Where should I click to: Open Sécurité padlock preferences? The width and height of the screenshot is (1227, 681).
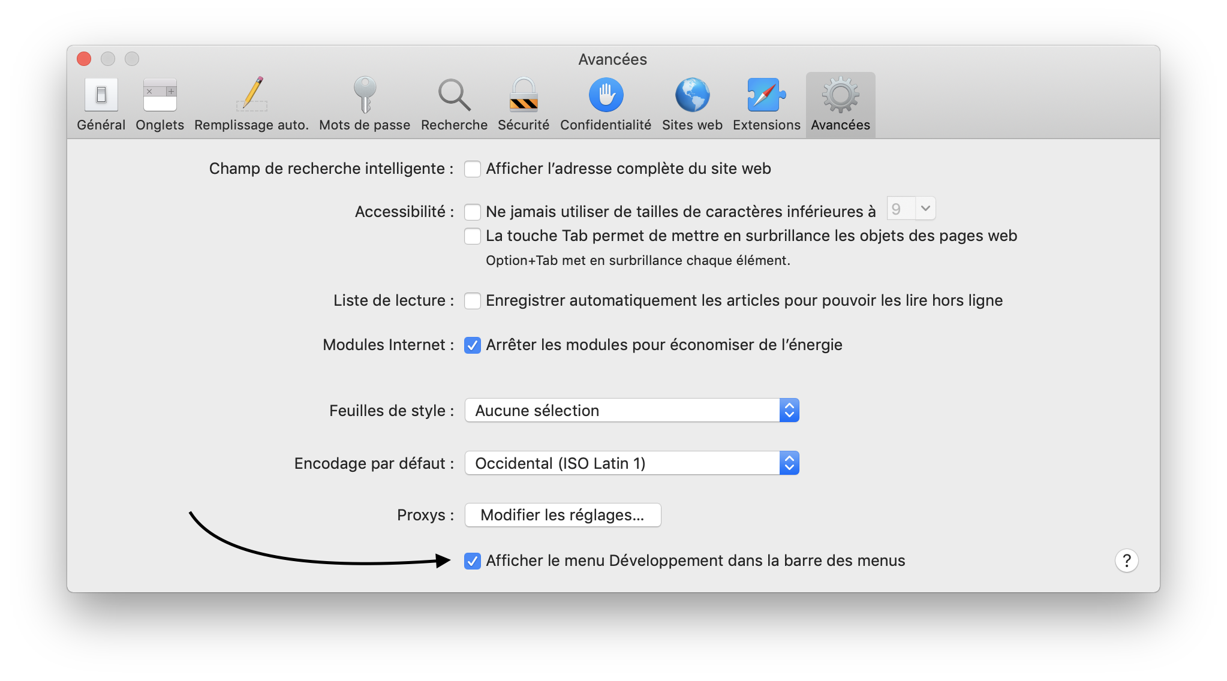tap(524, 96)
